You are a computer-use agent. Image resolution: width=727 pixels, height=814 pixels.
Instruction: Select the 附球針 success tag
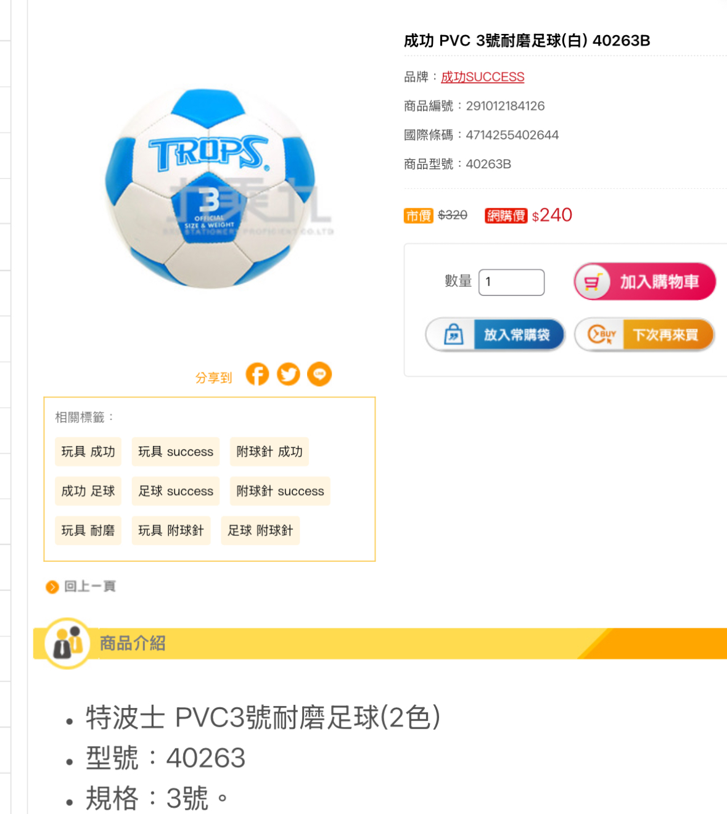[280, 491]
